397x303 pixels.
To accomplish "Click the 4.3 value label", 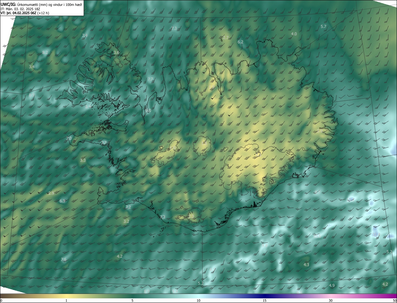I will click(306, 265).
